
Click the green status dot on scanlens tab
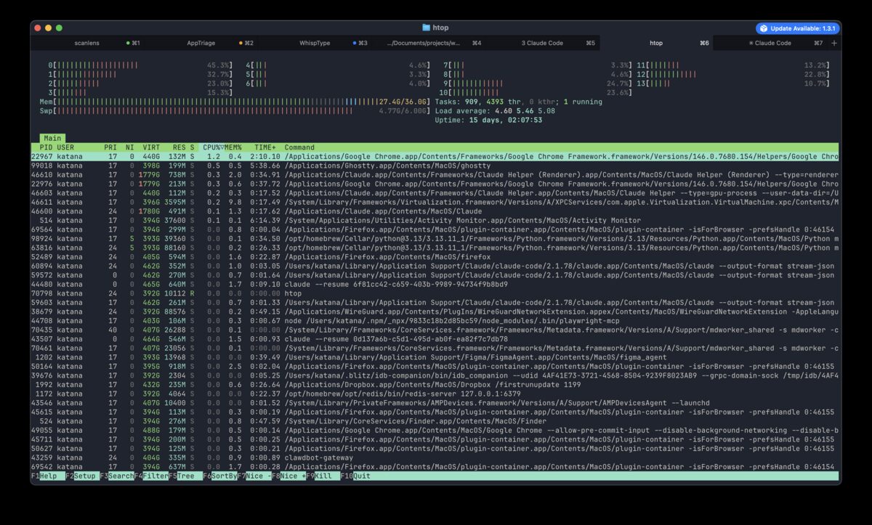[x=128, y=44]
